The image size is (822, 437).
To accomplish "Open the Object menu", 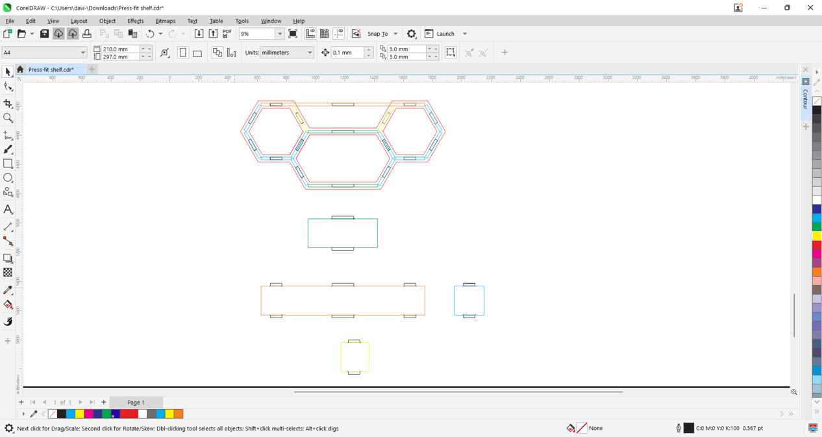I will [107, 21].
